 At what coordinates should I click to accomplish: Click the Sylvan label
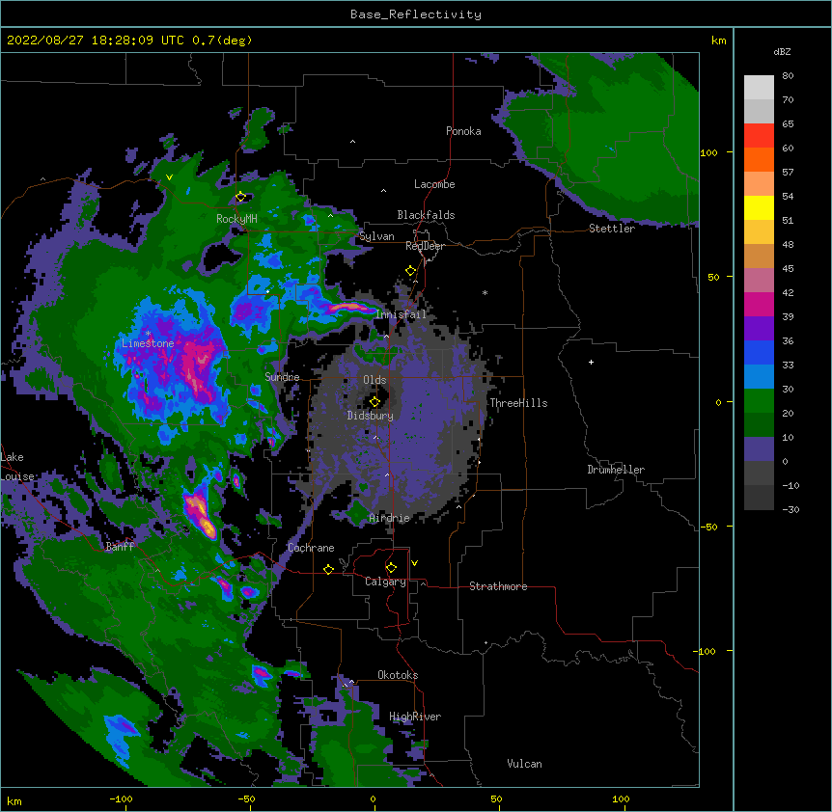click(x=376, y=236)
